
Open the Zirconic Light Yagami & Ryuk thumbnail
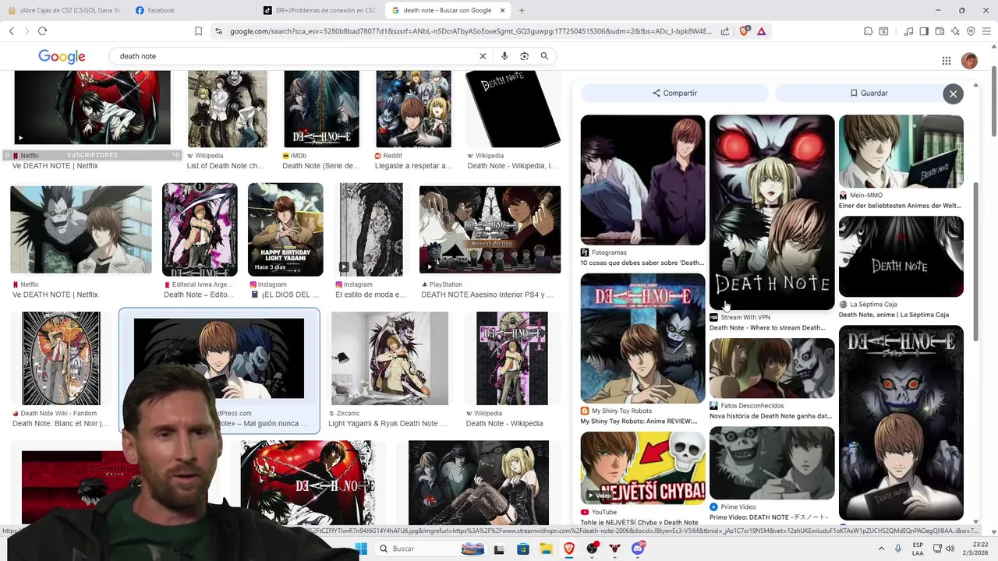tap(389, 358)
